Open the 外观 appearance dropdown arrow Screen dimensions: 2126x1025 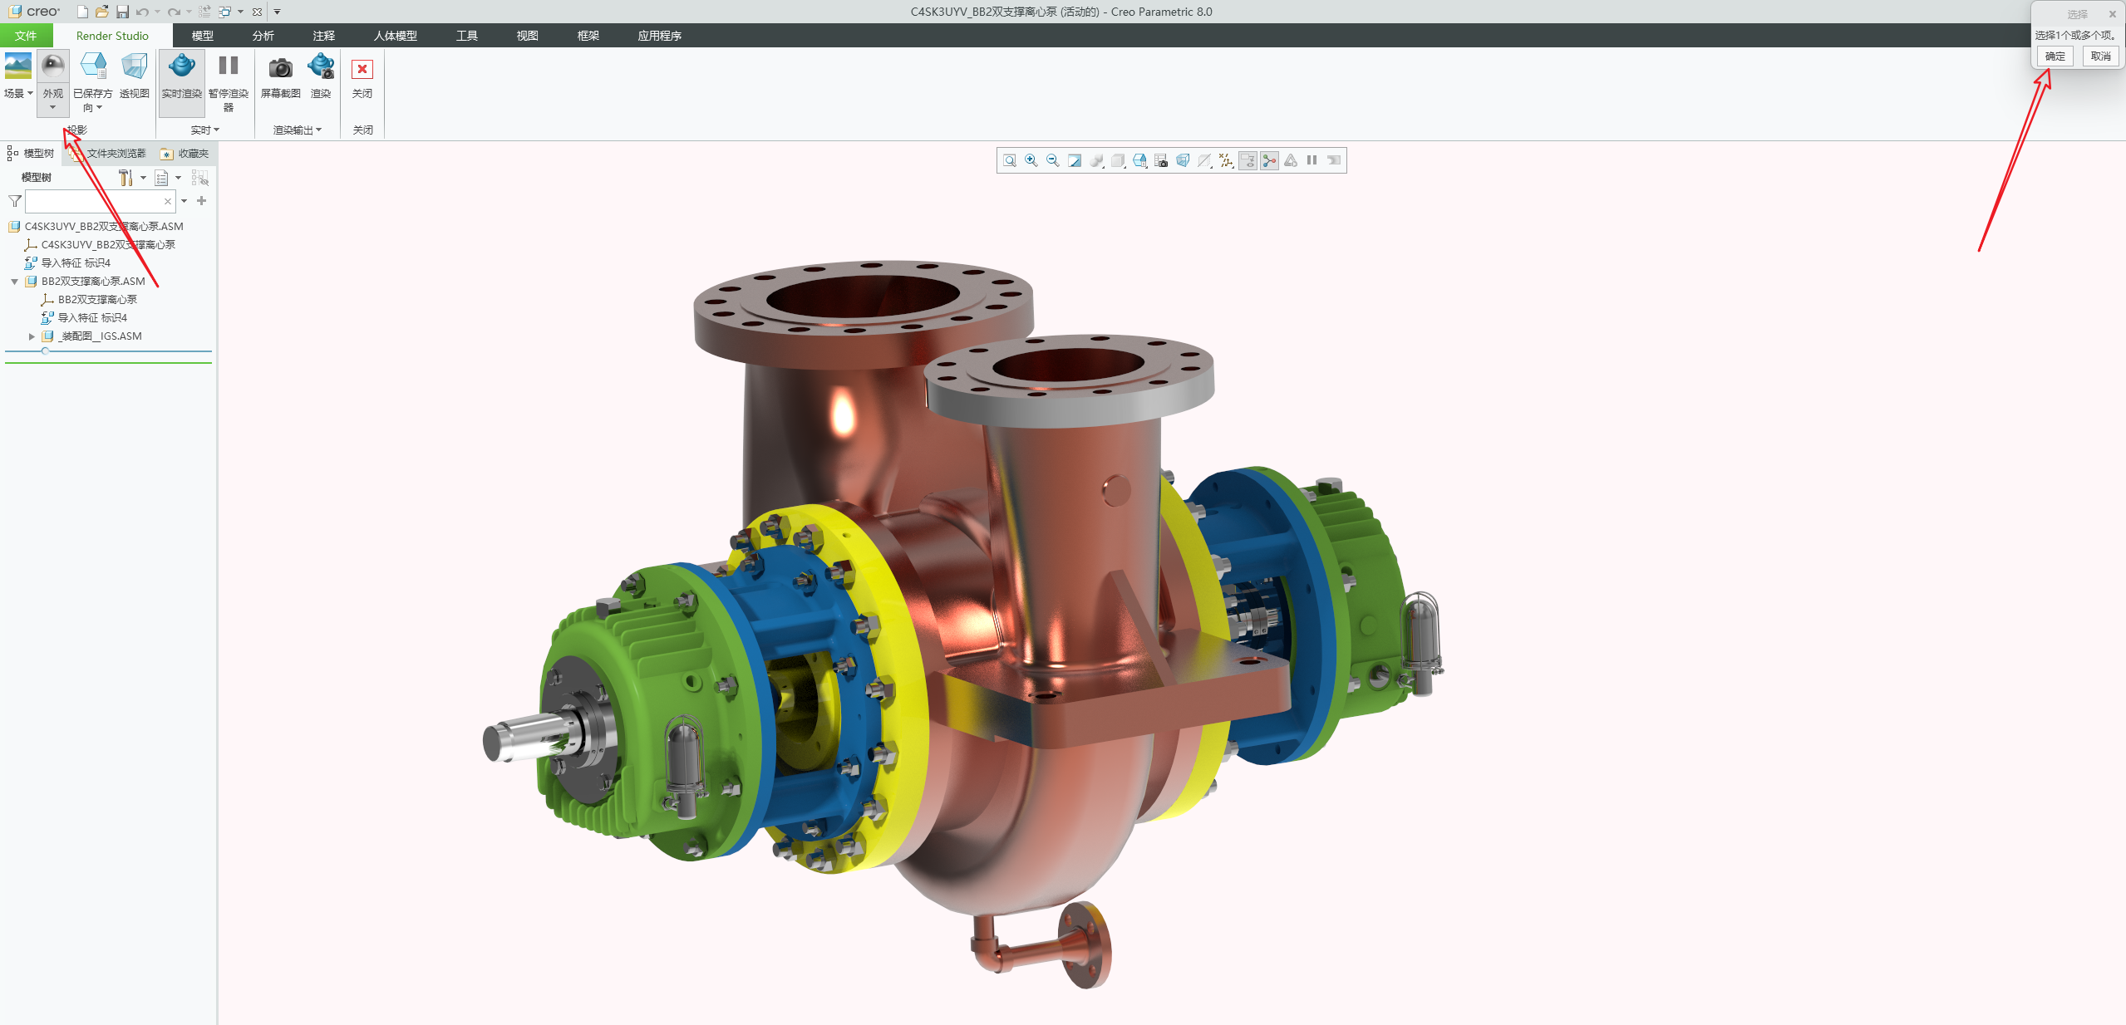tap(52, 107)
